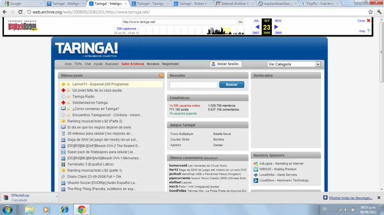
Task: Click the Help question mark icon
Action: point(368,31)
